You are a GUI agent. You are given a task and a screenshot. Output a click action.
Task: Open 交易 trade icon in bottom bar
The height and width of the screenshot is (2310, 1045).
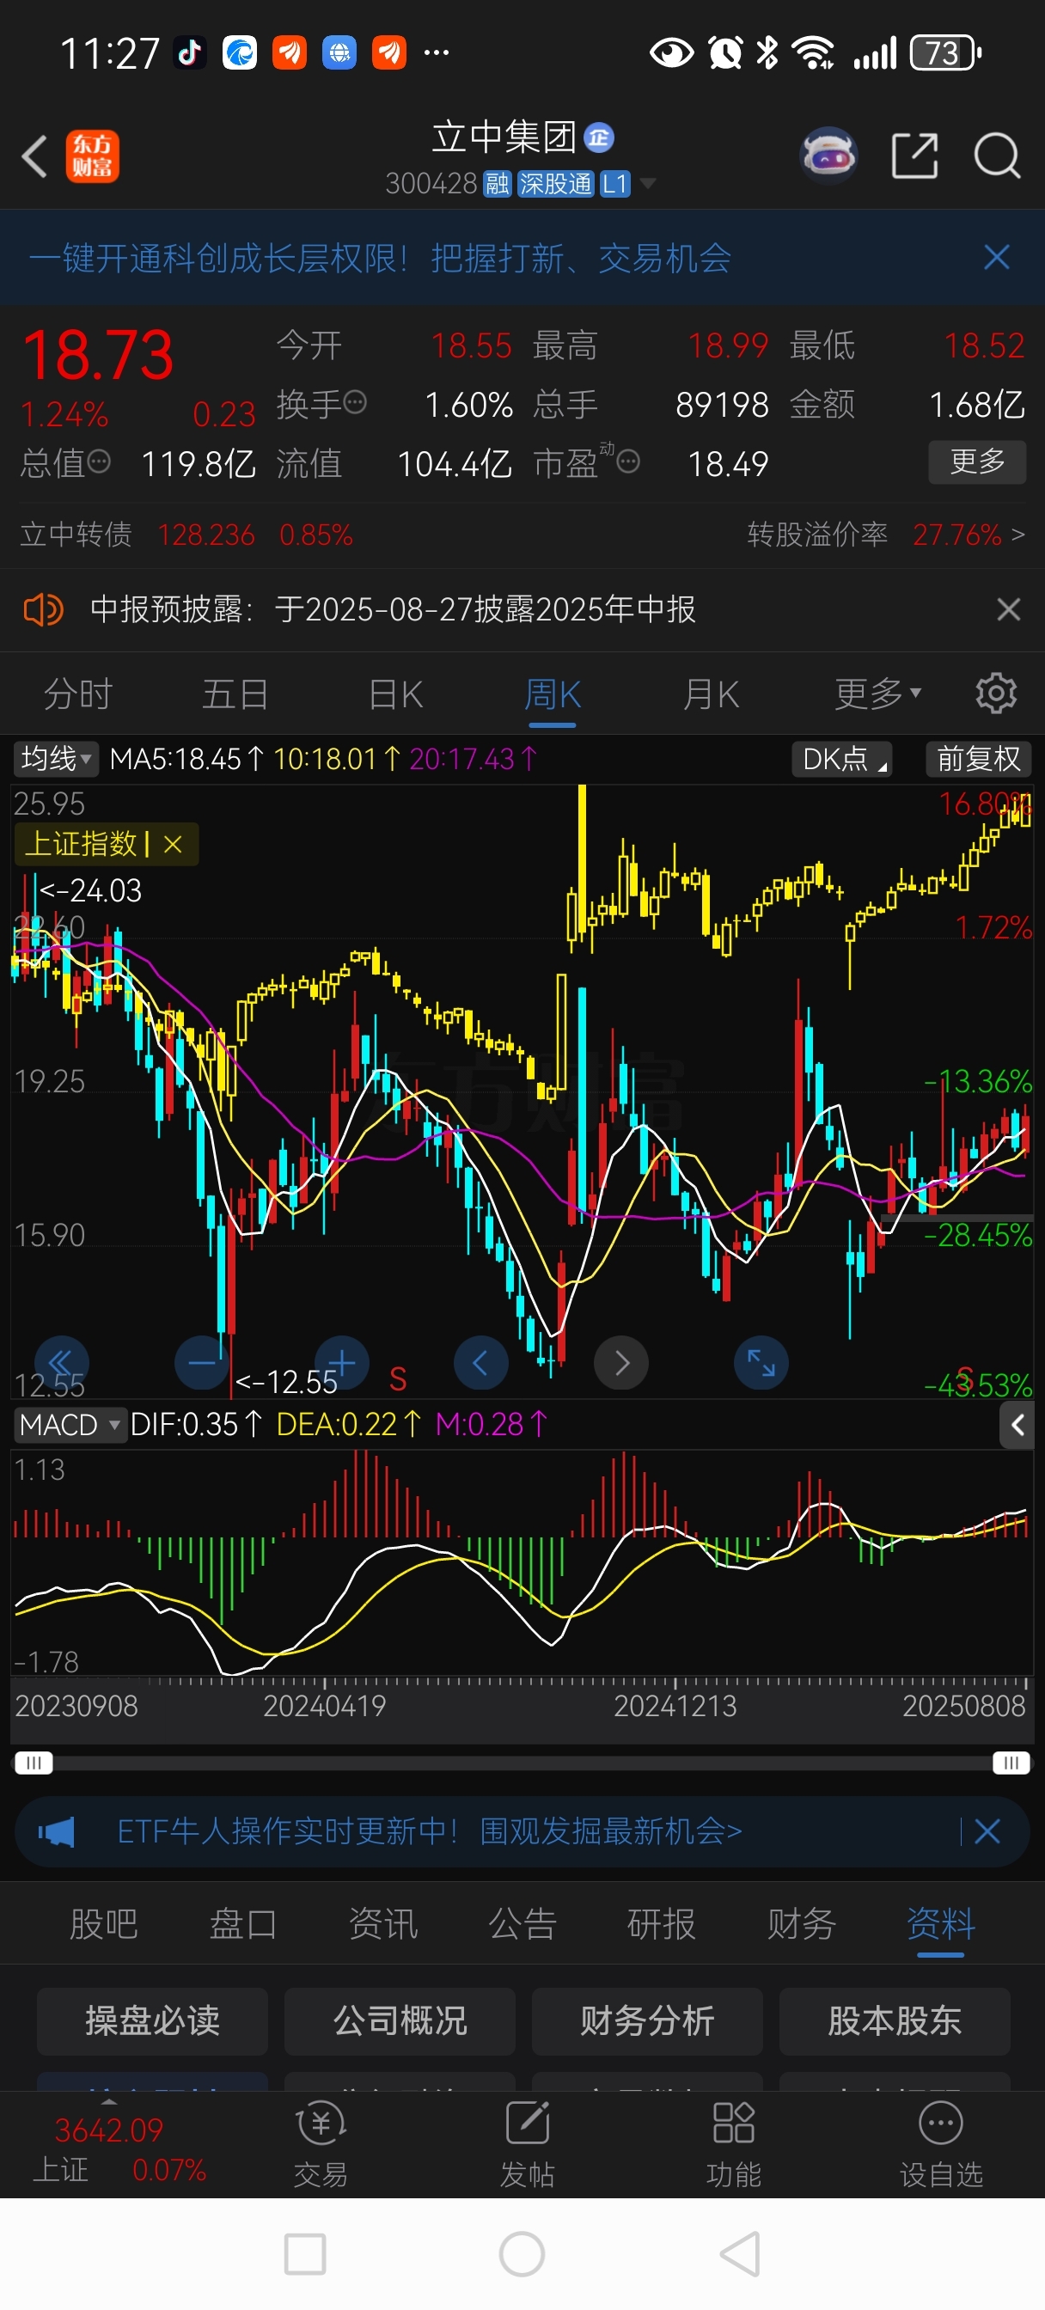(321, 2144)
